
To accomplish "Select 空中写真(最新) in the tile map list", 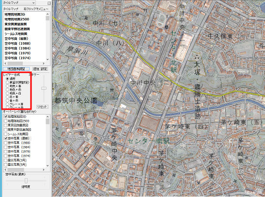I will 16,39.
